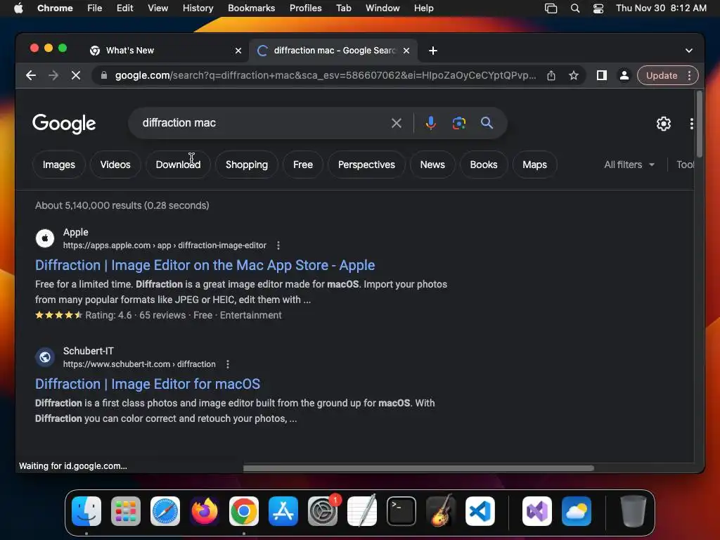
Task: Open GarageBand from the Dock
Action: [x=441, y=511]
